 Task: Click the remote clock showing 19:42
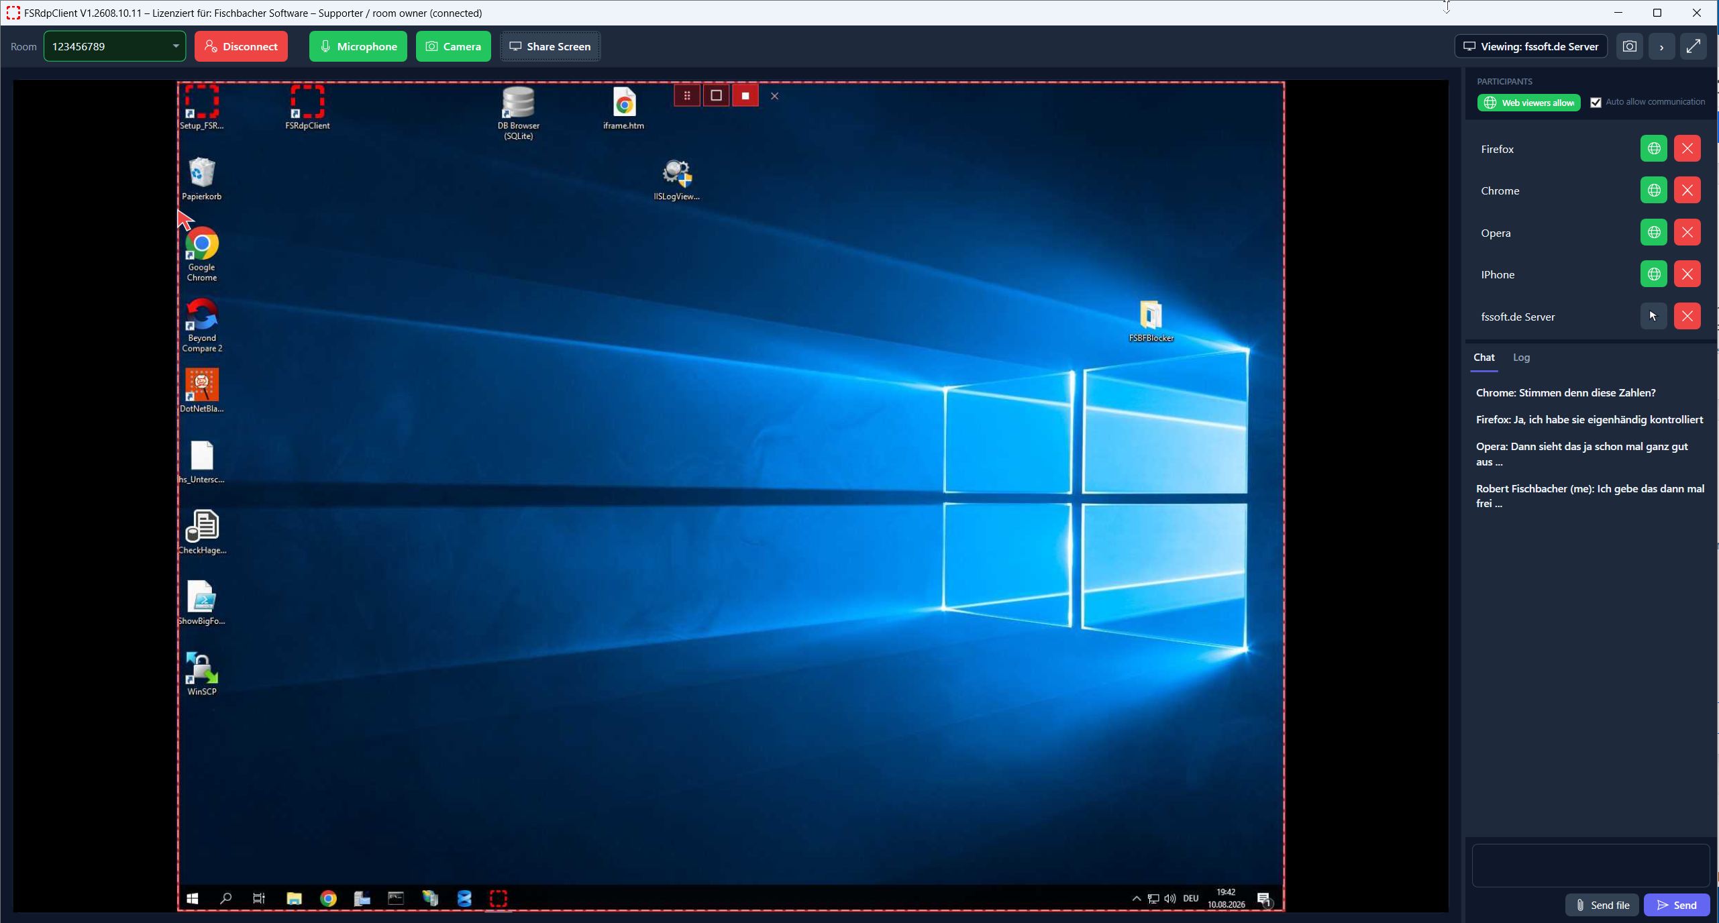(x=1226, y=898)
